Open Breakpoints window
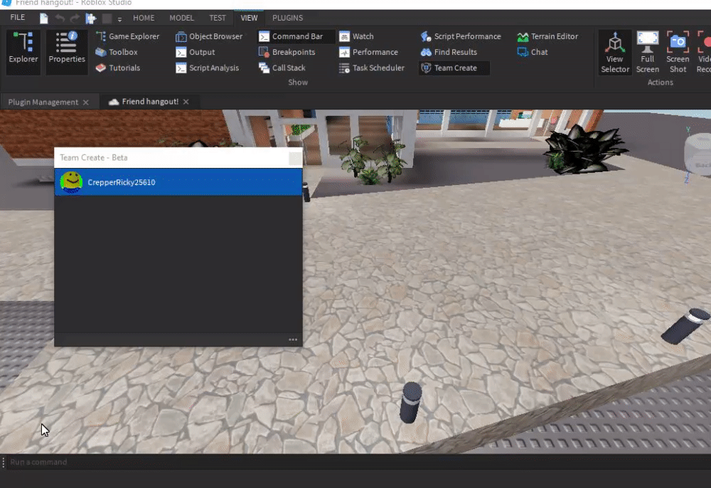Screen dimensions: 711x488 (x=287, y=52)
